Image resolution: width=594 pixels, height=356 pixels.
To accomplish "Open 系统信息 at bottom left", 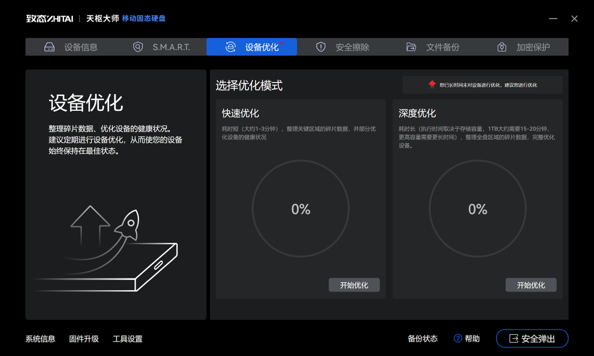I will (40, 338).
